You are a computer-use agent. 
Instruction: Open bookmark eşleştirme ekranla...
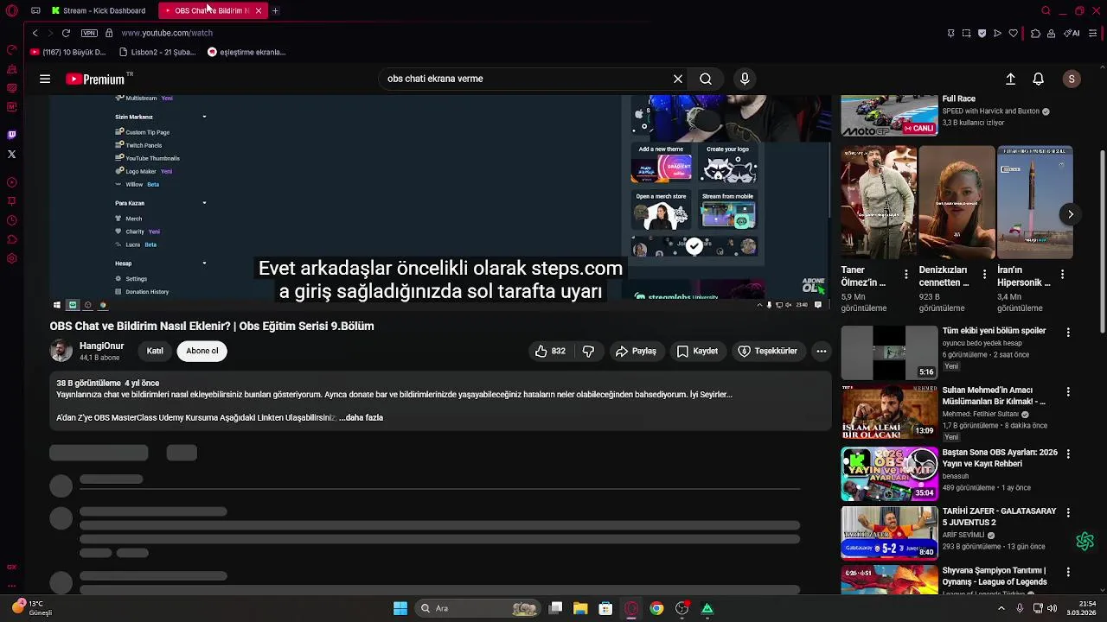coord(246,52)
